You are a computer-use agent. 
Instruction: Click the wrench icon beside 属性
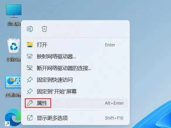[x=30, y=103]
